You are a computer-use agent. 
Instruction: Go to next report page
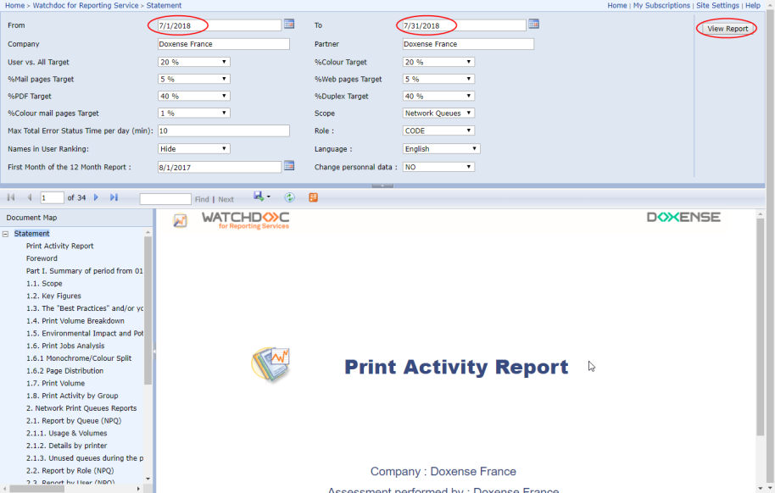[96, 197]
